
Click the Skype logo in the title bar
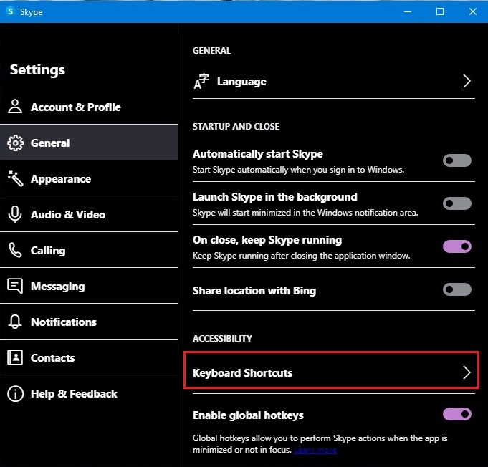10,11
